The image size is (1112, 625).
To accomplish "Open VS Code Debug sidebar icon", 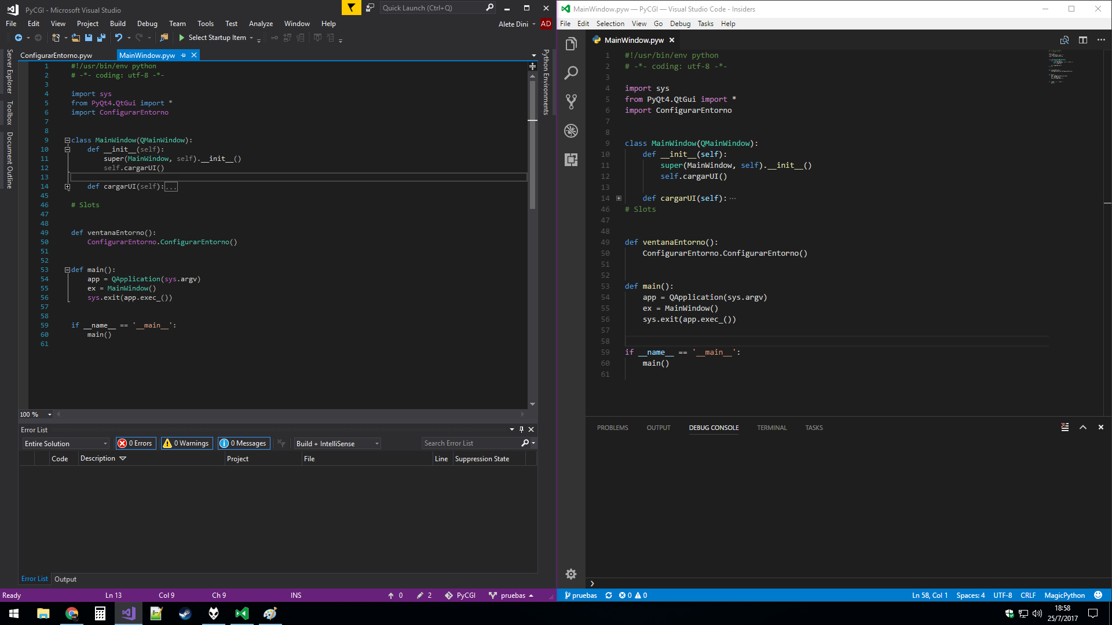I will coord(571,131).
